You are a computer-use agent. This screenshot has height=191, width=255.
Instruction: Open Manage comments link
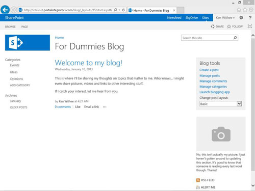[x=213, y=81]
